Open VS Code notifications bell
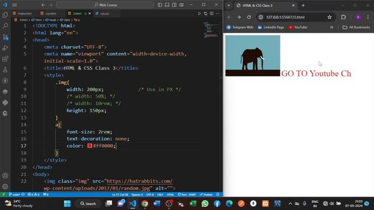Image resolution: width=374 pixels, height=210 pixels. pos(218,194)
